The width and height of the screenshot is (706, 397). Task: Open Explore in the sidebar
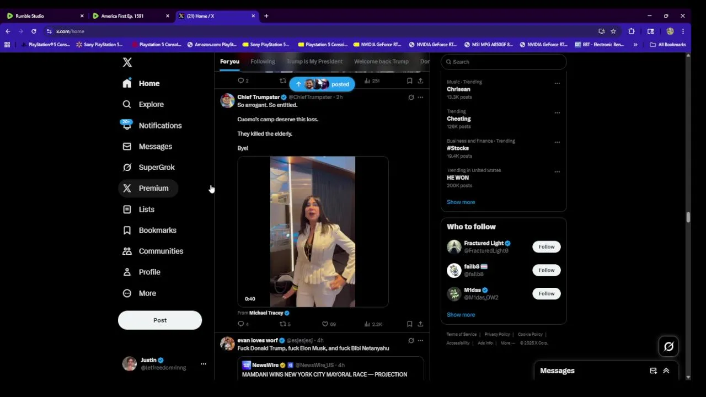(x=143, y=104)
